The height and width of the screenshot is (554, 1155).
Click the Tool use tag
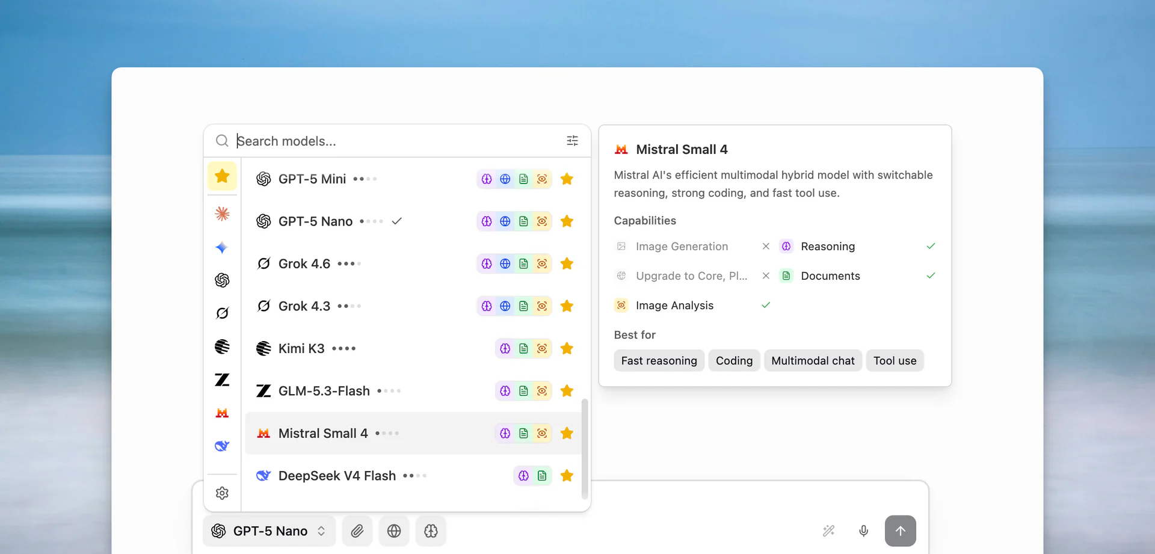895,360
